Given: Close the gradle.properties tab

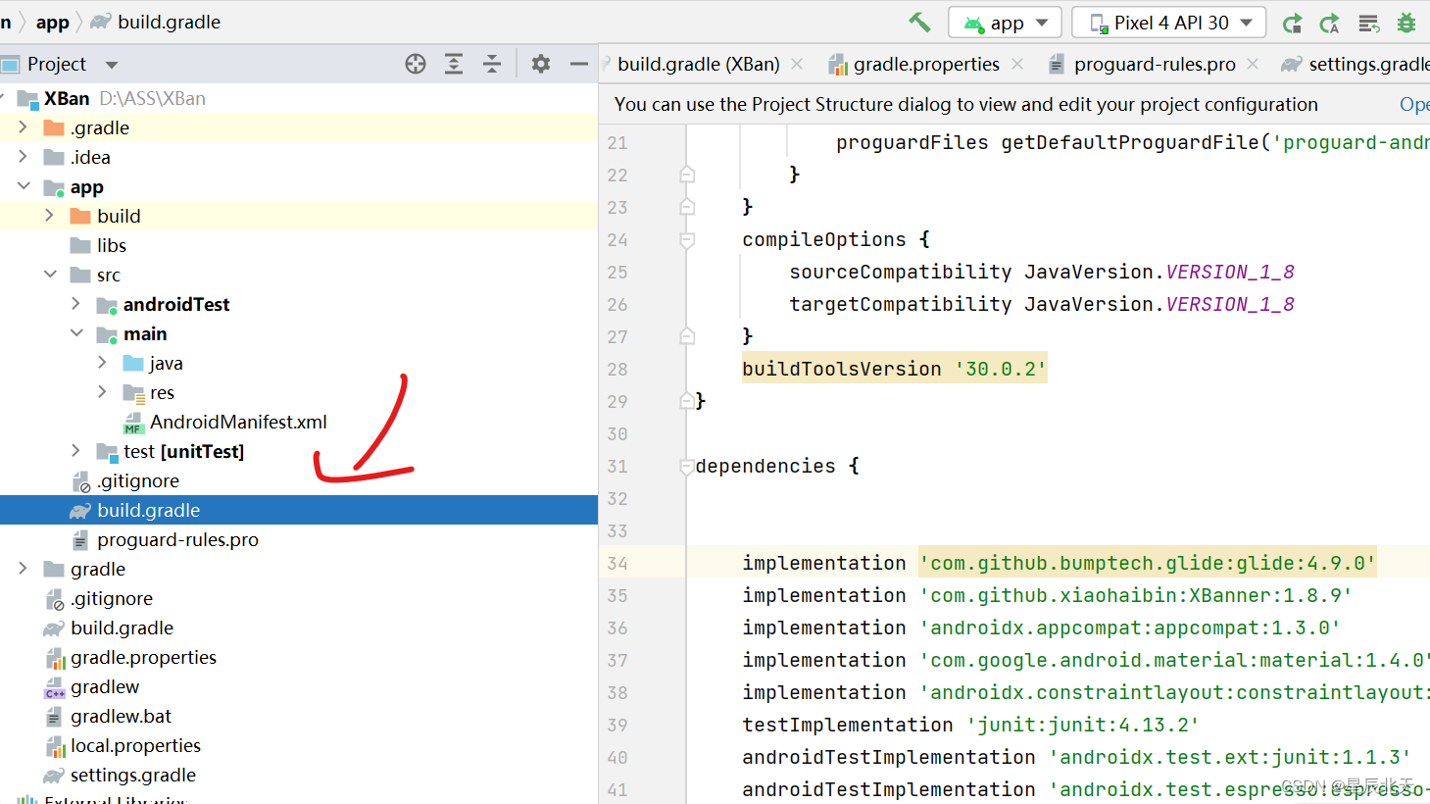Looking at the screenshot, I should coord(1017,64).
